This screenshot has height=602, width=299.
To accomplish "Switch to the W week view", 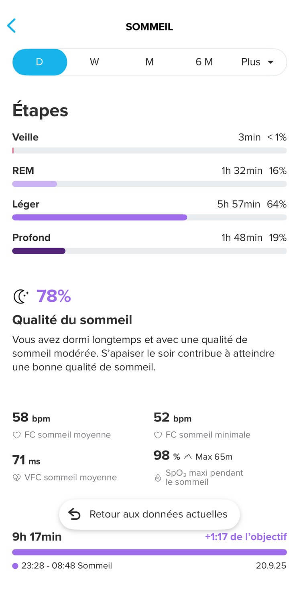I will 94,62.
